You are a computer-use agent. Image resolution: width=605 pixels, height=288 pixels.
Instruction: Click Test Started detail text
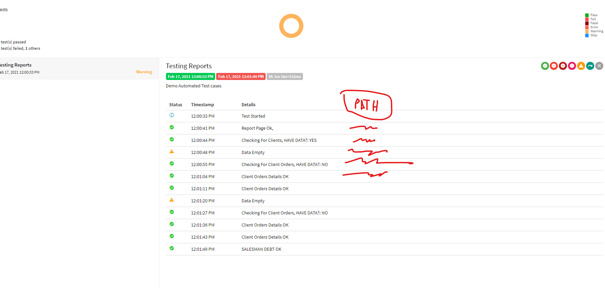point(254,116)
